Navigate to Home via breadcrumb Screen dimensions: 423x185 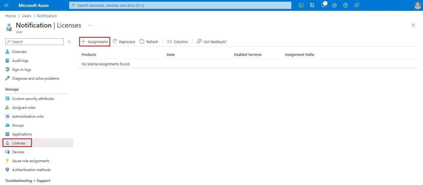coord(10,16)
